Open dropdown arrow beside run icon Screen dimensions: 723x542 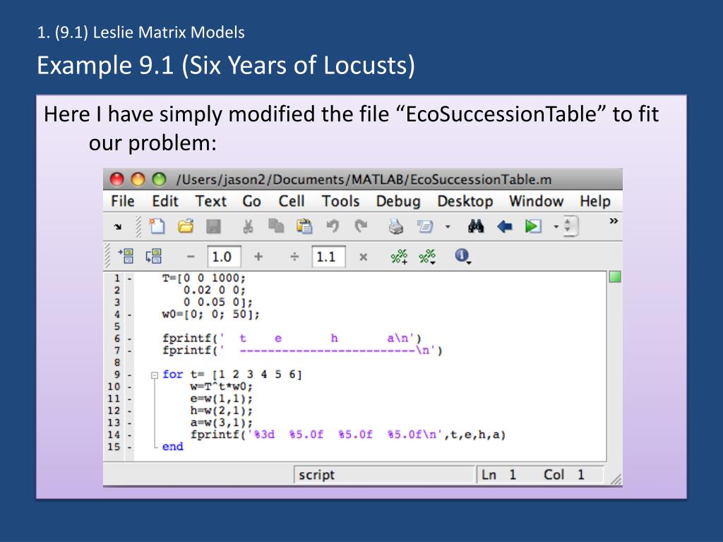point(556,227)
